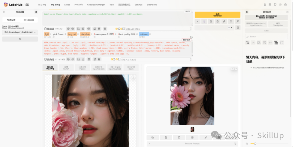Screen dimensions: 293x147
Task: Open the Txt 2 Img tab
Action: [42, 5]
